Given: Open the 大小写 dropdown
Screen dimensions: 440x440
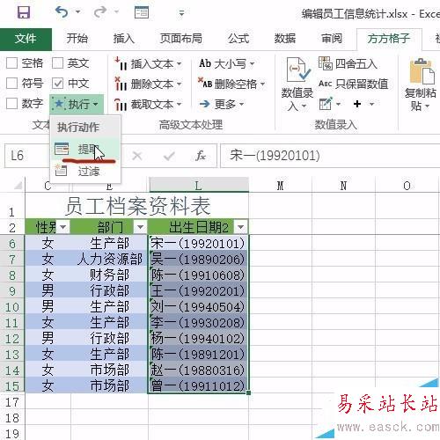Looking at the screenshot, I should (x=227, y=63).
